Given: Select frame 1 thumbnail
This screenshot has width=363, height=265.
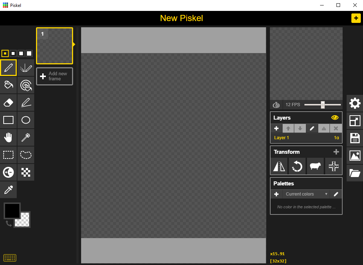Looking at the screenshot, I should pos(55,46).
